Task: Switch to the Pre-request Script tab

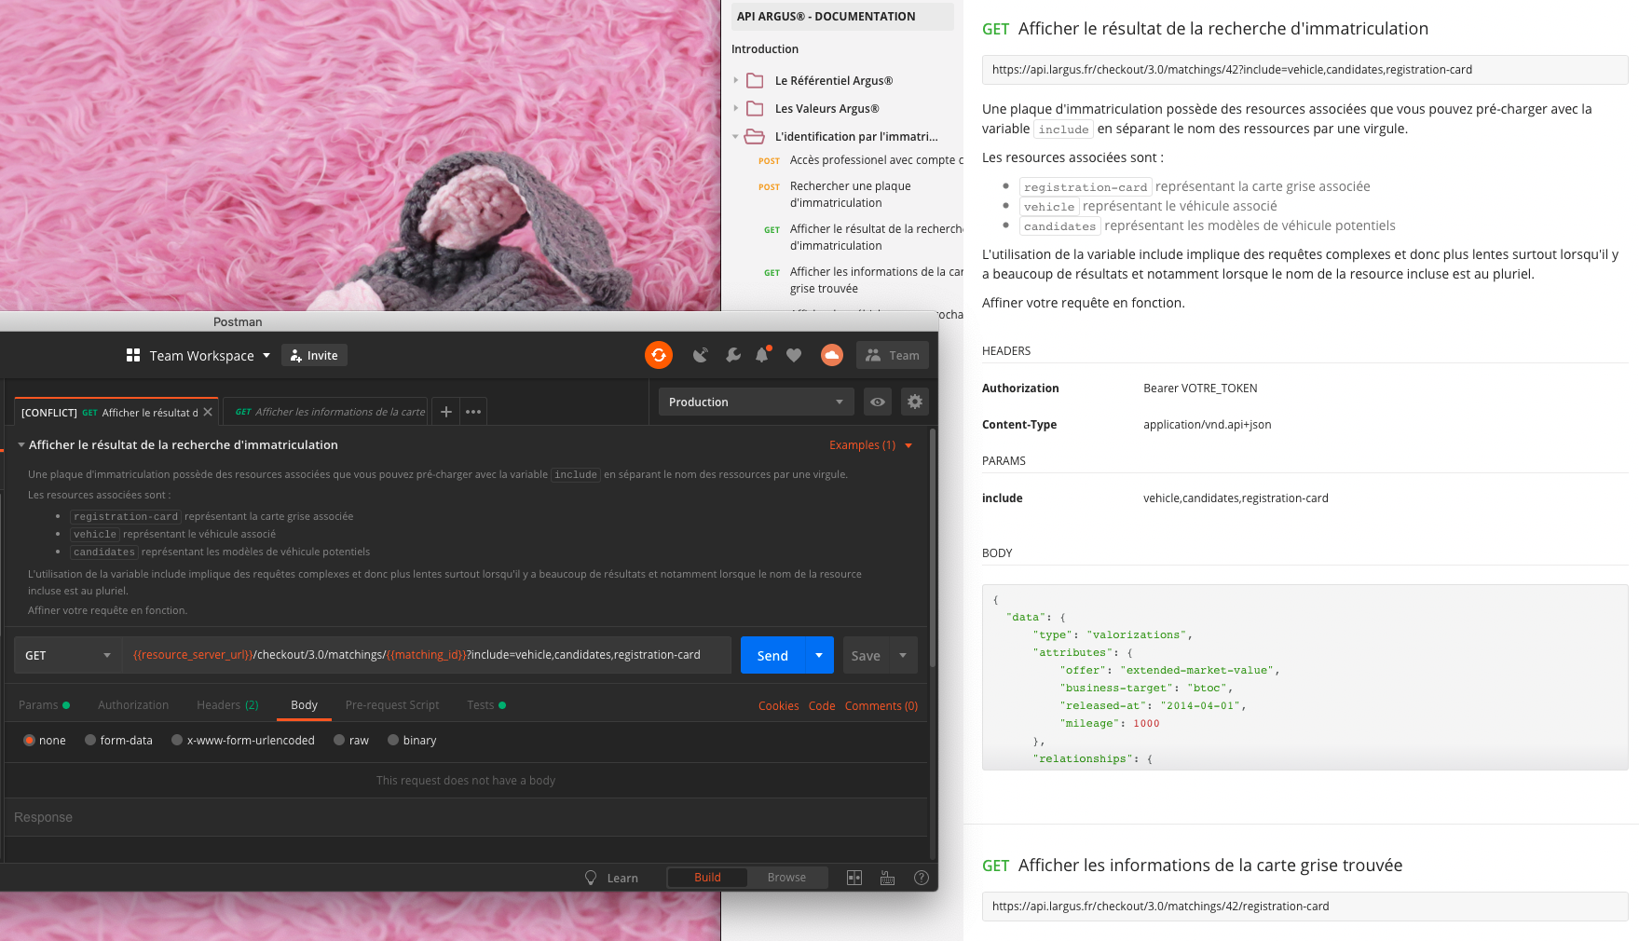Action: pos(391,705)
